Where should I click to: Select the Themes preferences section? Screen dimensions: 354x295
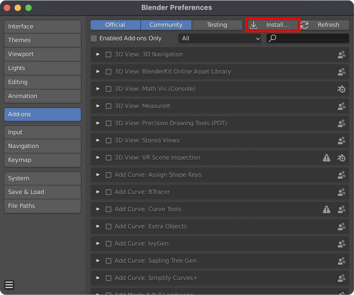tap(42, 40)
